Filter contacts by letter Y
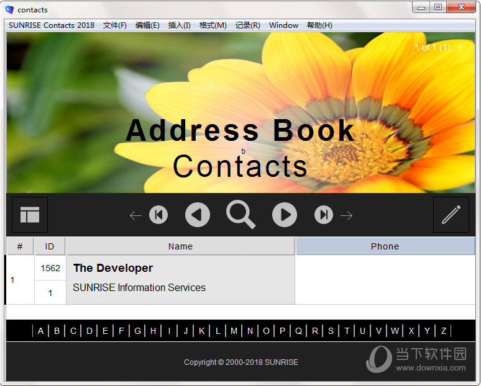This screenshot has width=481, height=386. pyautogui.click(x=427, y=331)
